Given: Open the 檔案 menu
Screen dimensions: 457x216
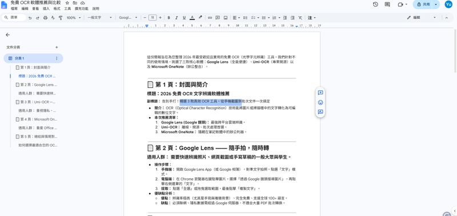Looking at the screenshot, I should (x=14, y=9).
